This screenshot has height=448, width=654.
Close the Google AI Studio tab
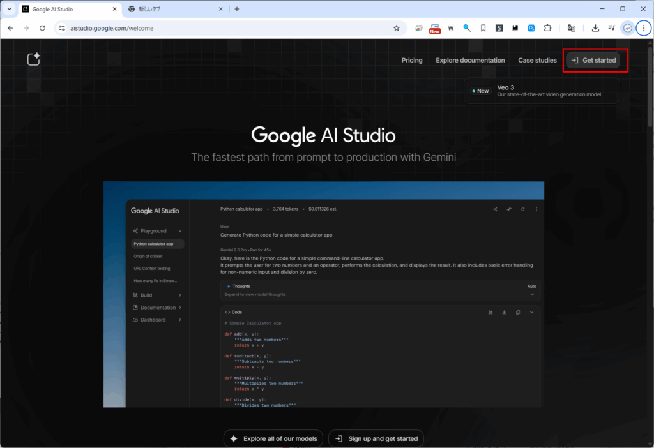[115, 9]
